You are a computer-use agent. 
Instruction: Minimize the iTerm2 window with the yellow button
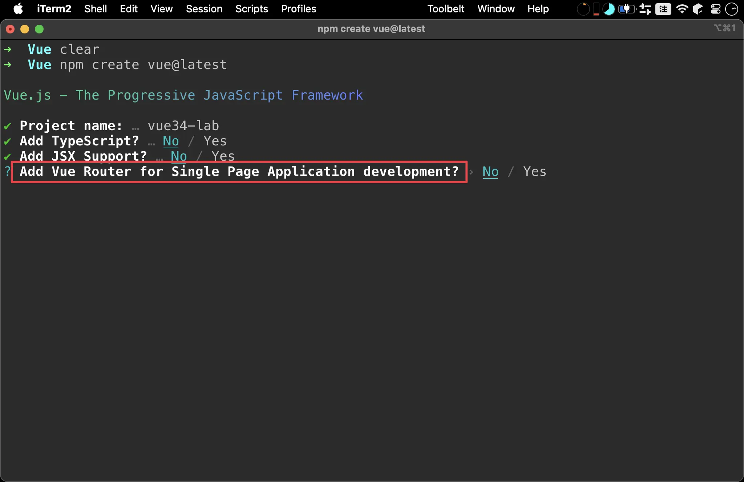coord(25,29)
